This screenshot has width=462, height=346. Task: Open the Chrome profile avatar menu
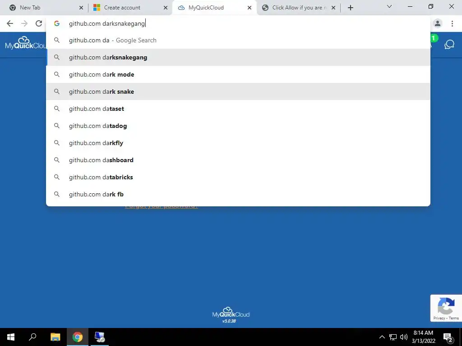pos(438,23)
